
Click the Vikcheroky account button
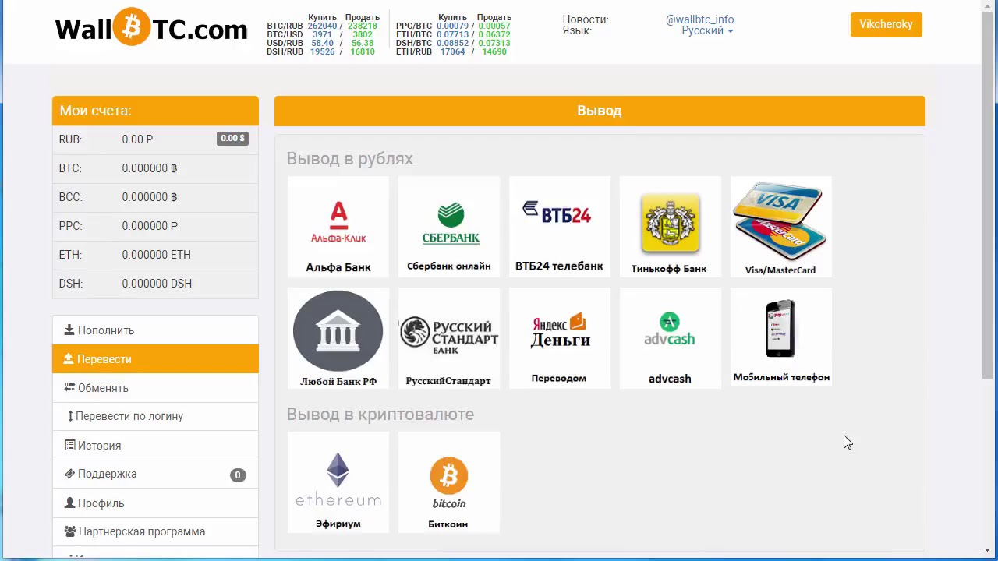886,24
